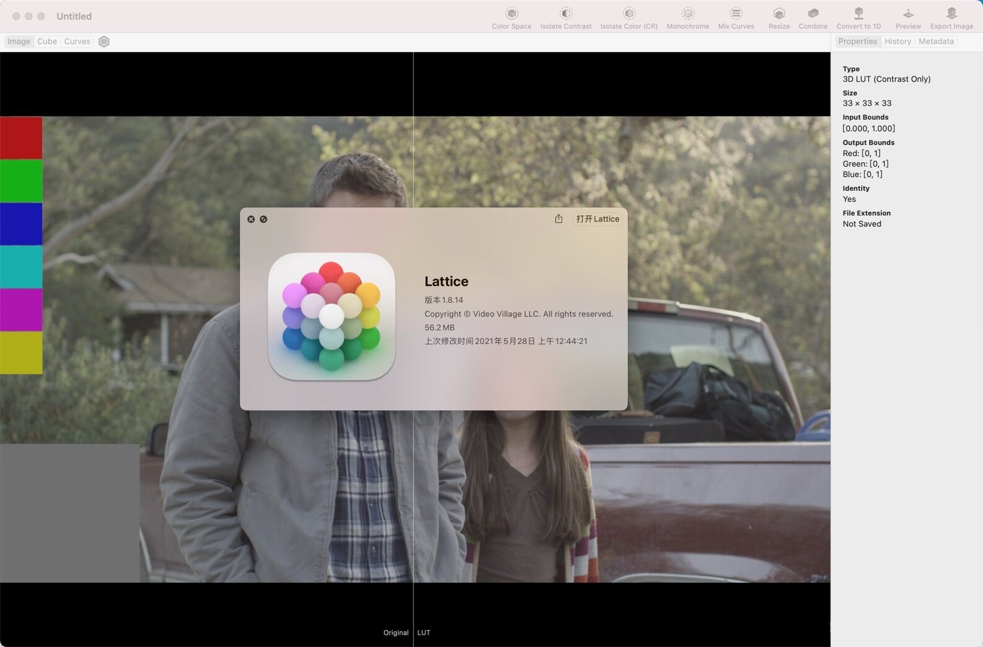The width and height of the screenshot is (983, 647).
Task: Apply Isolate Contrast to the LUT
Action: 565,18
